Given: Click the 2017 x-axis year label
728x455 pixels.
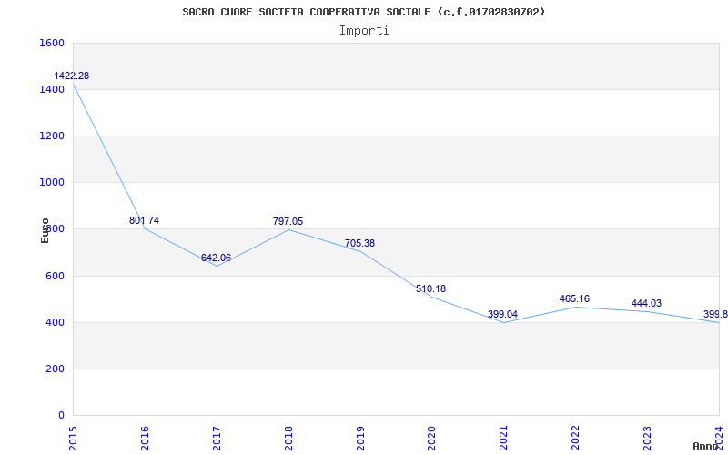Looking at the screenshot, I should click(x=217, y=438).
